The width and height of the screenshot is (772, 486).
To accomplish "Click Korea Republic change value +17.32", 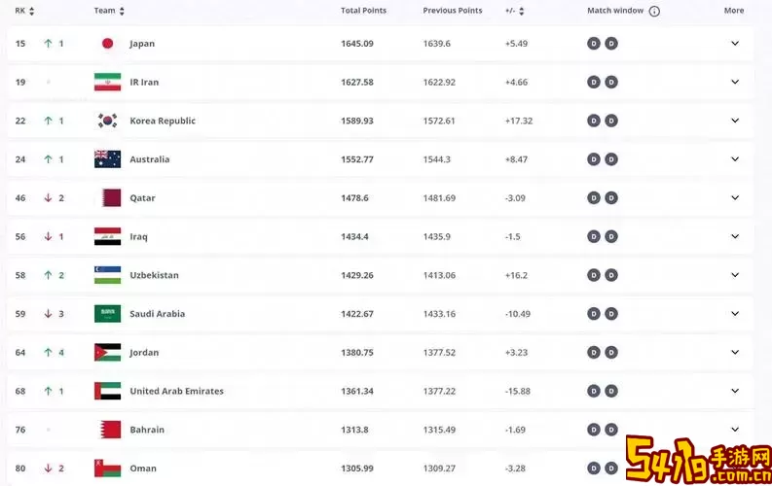I will coord(519,121).
